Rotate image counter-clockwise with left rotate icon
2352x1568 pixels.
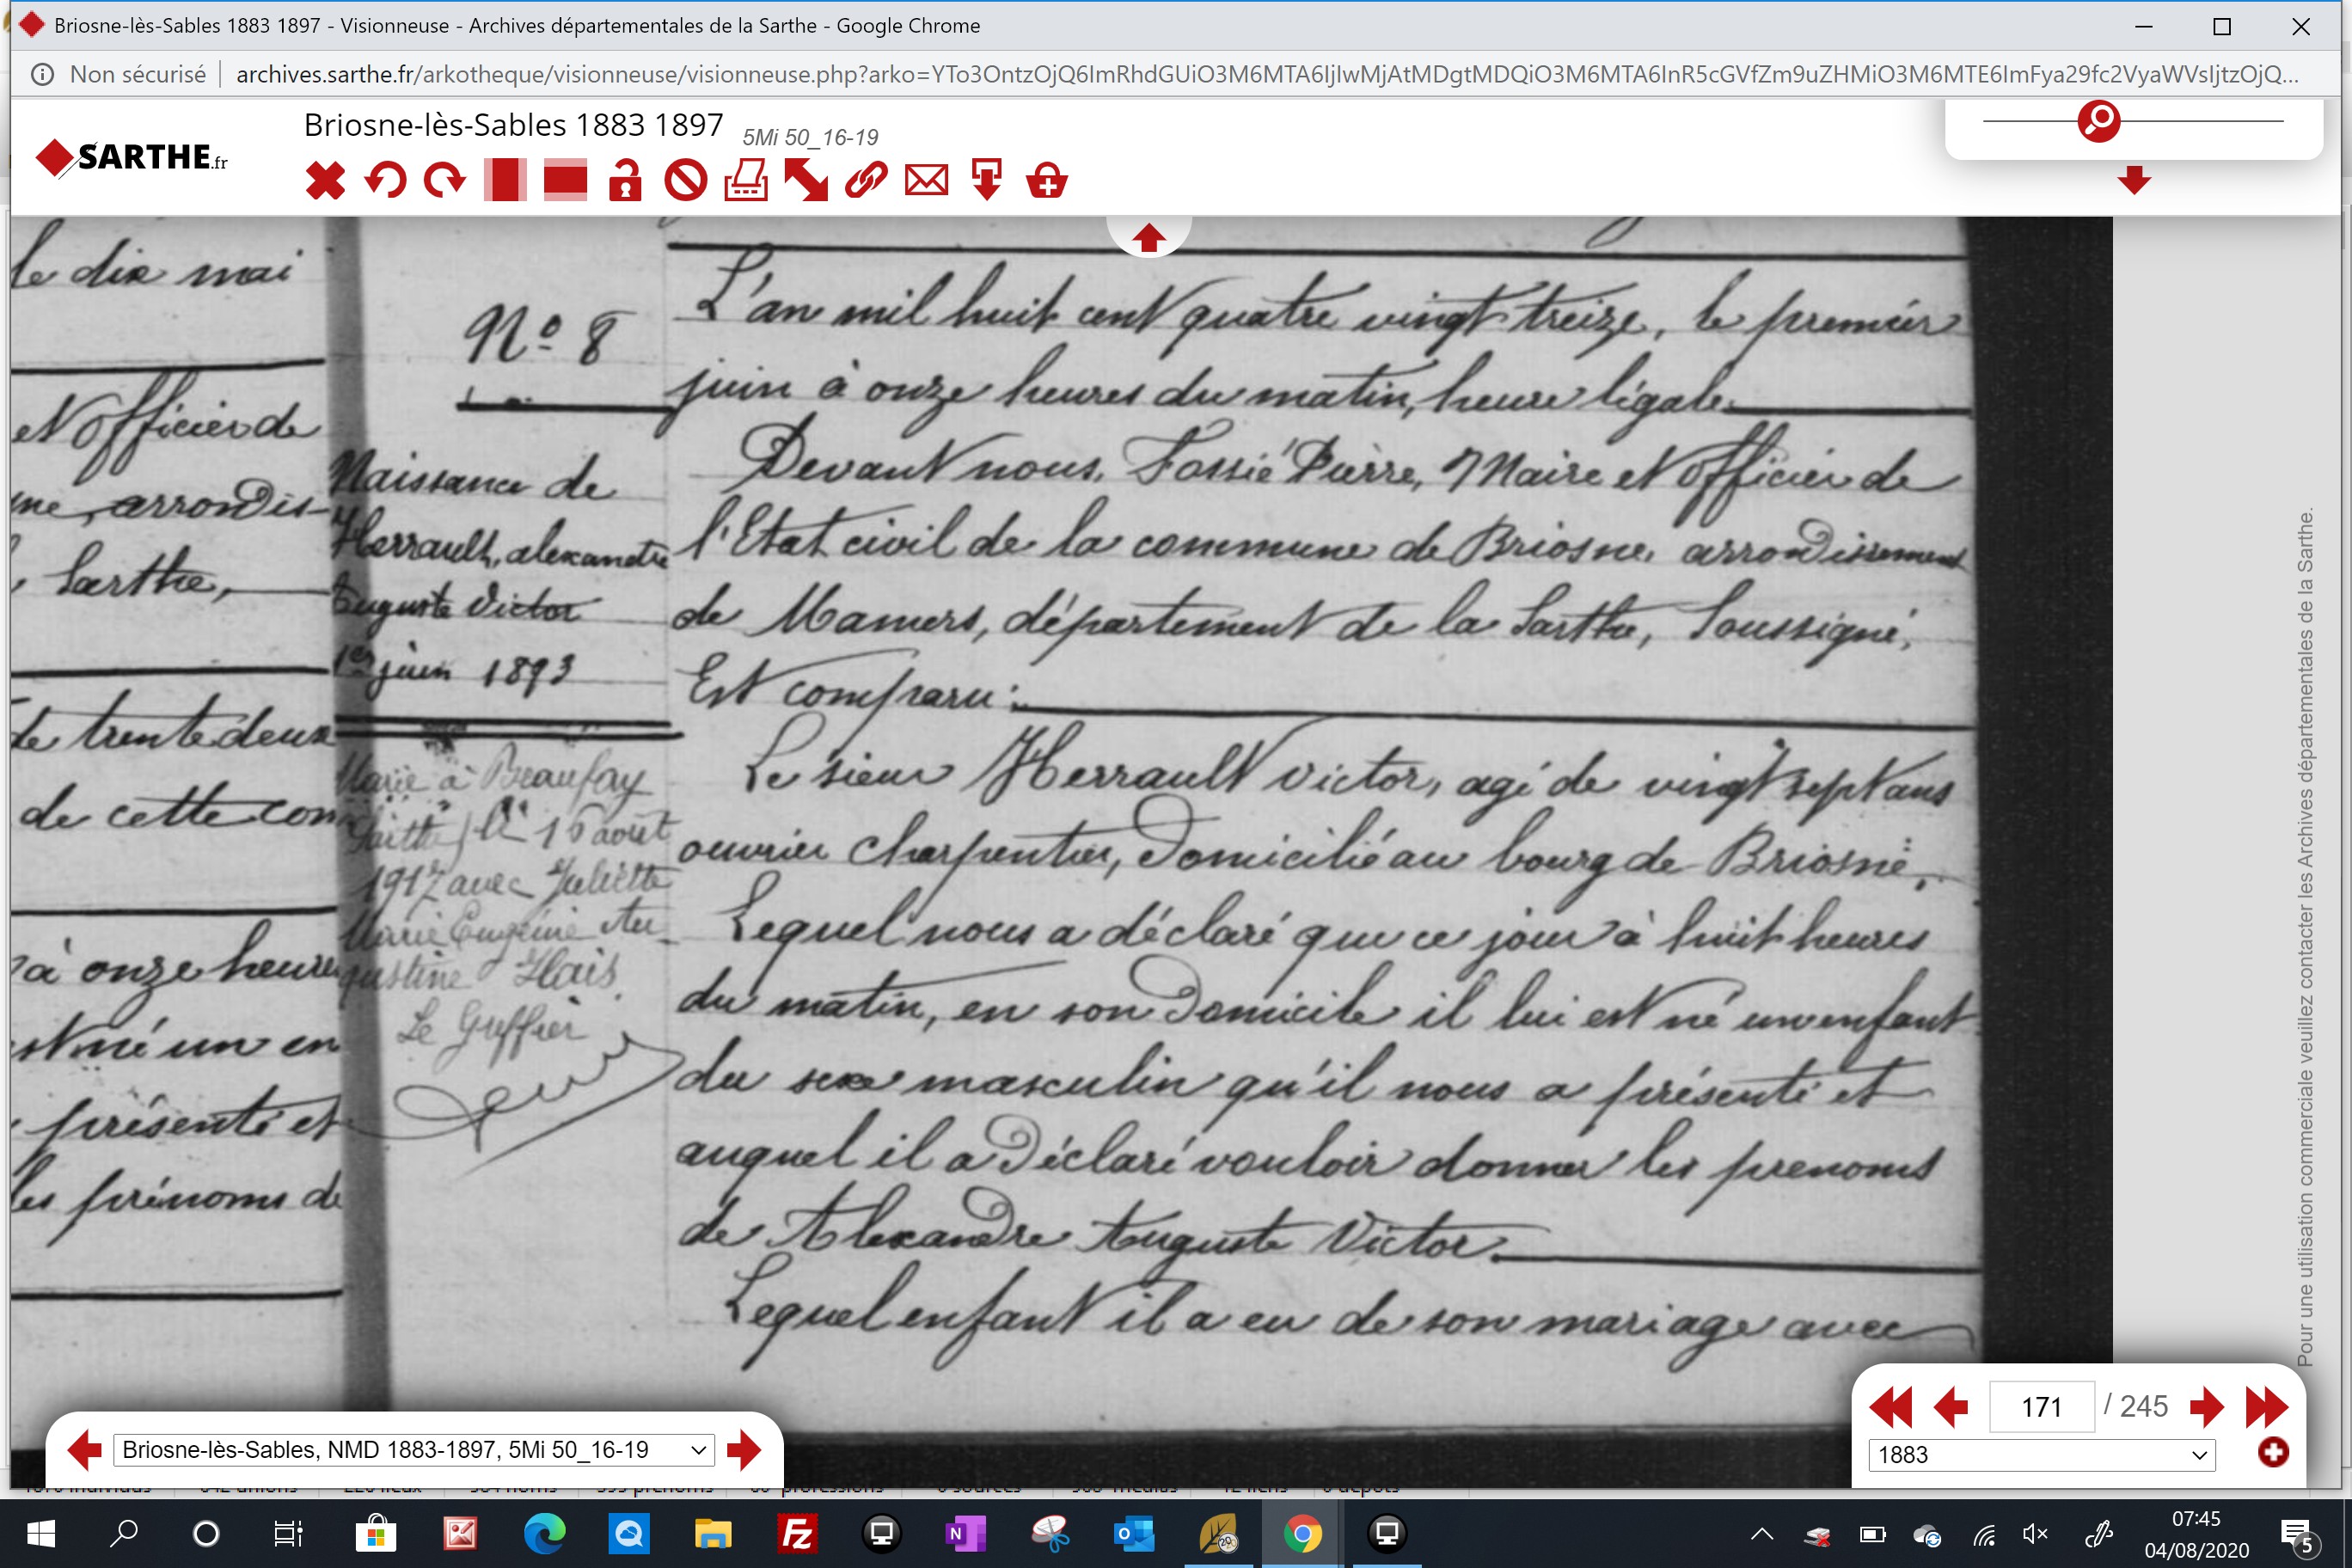(385, 181)
